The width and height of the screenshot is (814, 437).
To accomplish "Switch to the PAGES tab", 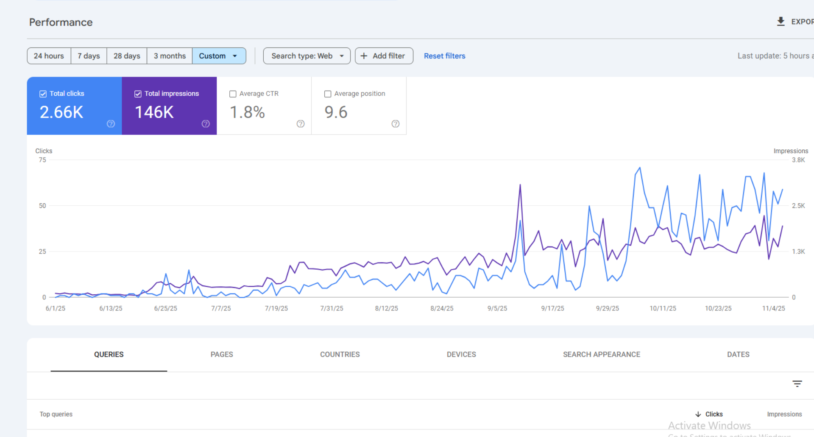I will pyautogui.click(x=221, y=354).
